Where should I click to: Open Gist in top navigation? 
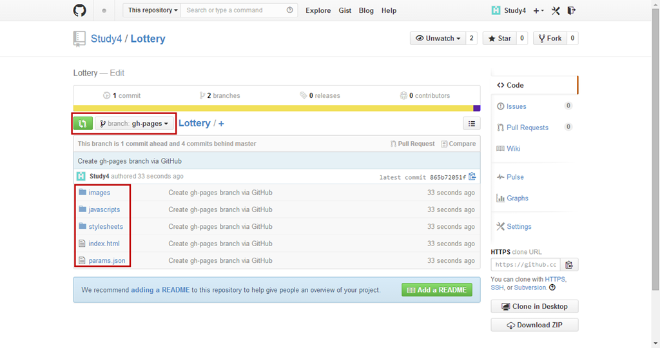(x=345, y=10)
